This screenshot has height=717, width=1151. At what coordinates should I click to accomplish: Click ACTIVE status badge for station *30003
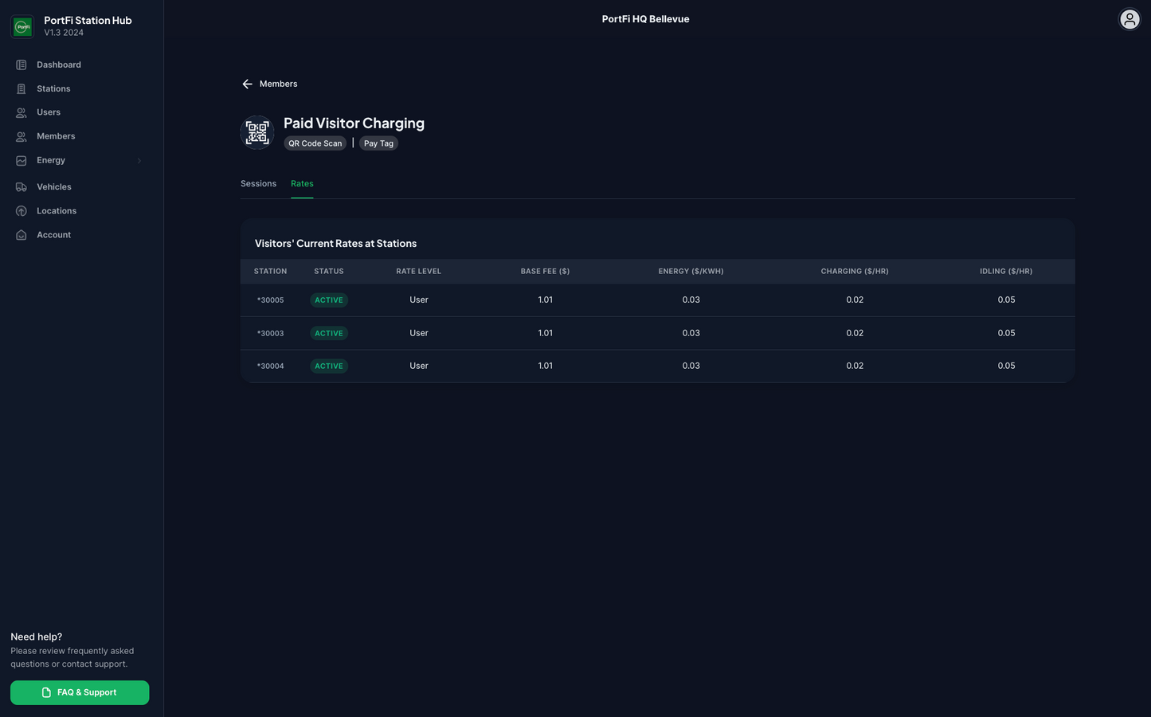[329, 334]
